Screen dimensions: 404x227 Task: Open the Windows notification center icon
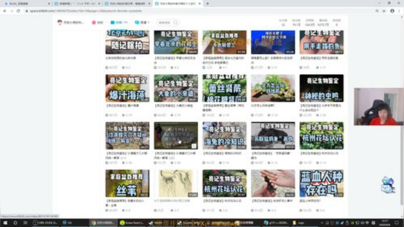(x=397, y=223)
